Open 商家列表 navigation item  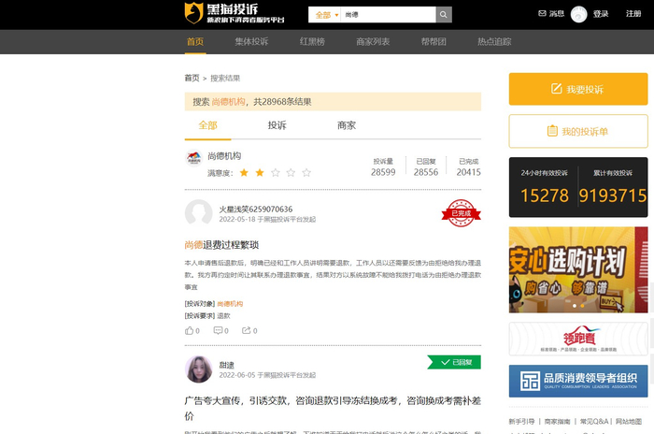(373, 41)
